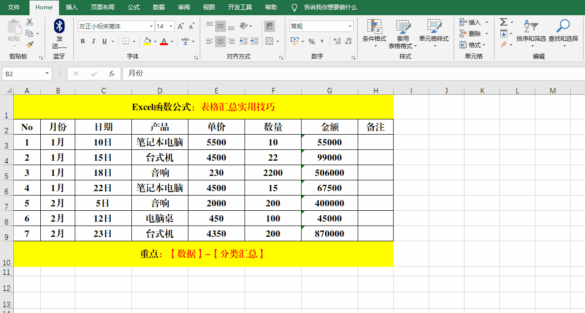Click 删除 cells button
This screenshot has height=313, width=585.
coord(470,33)
